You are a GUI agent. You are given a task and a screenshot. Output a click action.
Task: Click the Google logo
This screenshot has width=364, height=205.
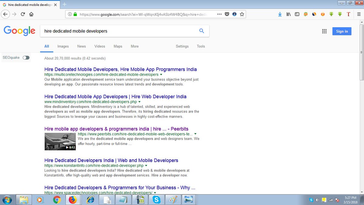(19, 31)
